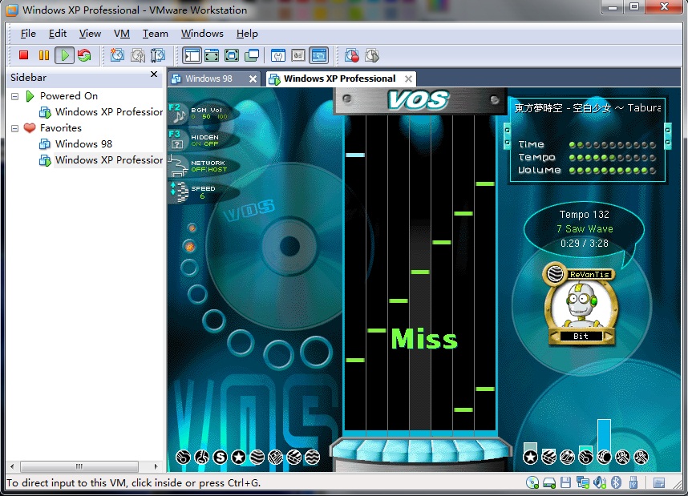
Task: Toggle the F3 HIDDEN on/off option
Action: 204,140
